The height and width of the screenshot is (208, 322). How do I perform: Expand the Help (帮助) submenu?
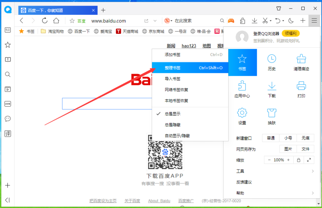[x=275, y=193]
